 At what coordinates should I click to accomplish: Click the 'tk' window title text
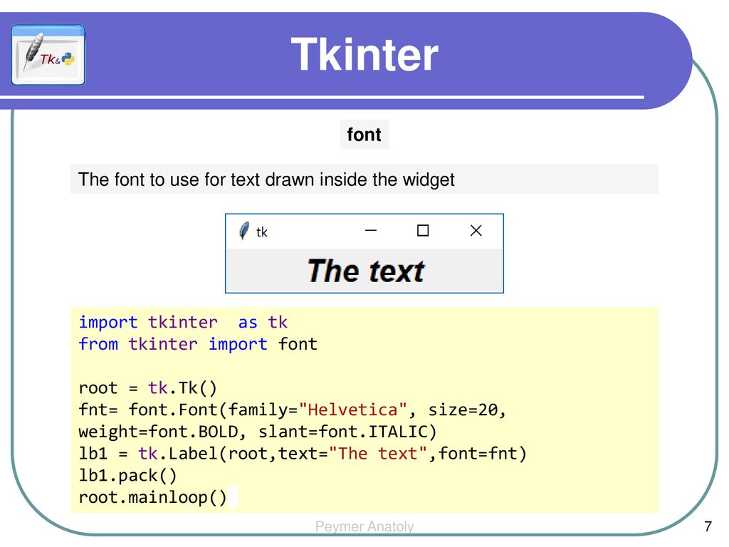(x=262, y=232)
